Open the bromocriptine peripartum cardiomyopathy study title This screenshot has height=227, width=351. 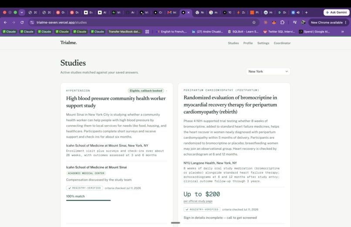(230, 105)
